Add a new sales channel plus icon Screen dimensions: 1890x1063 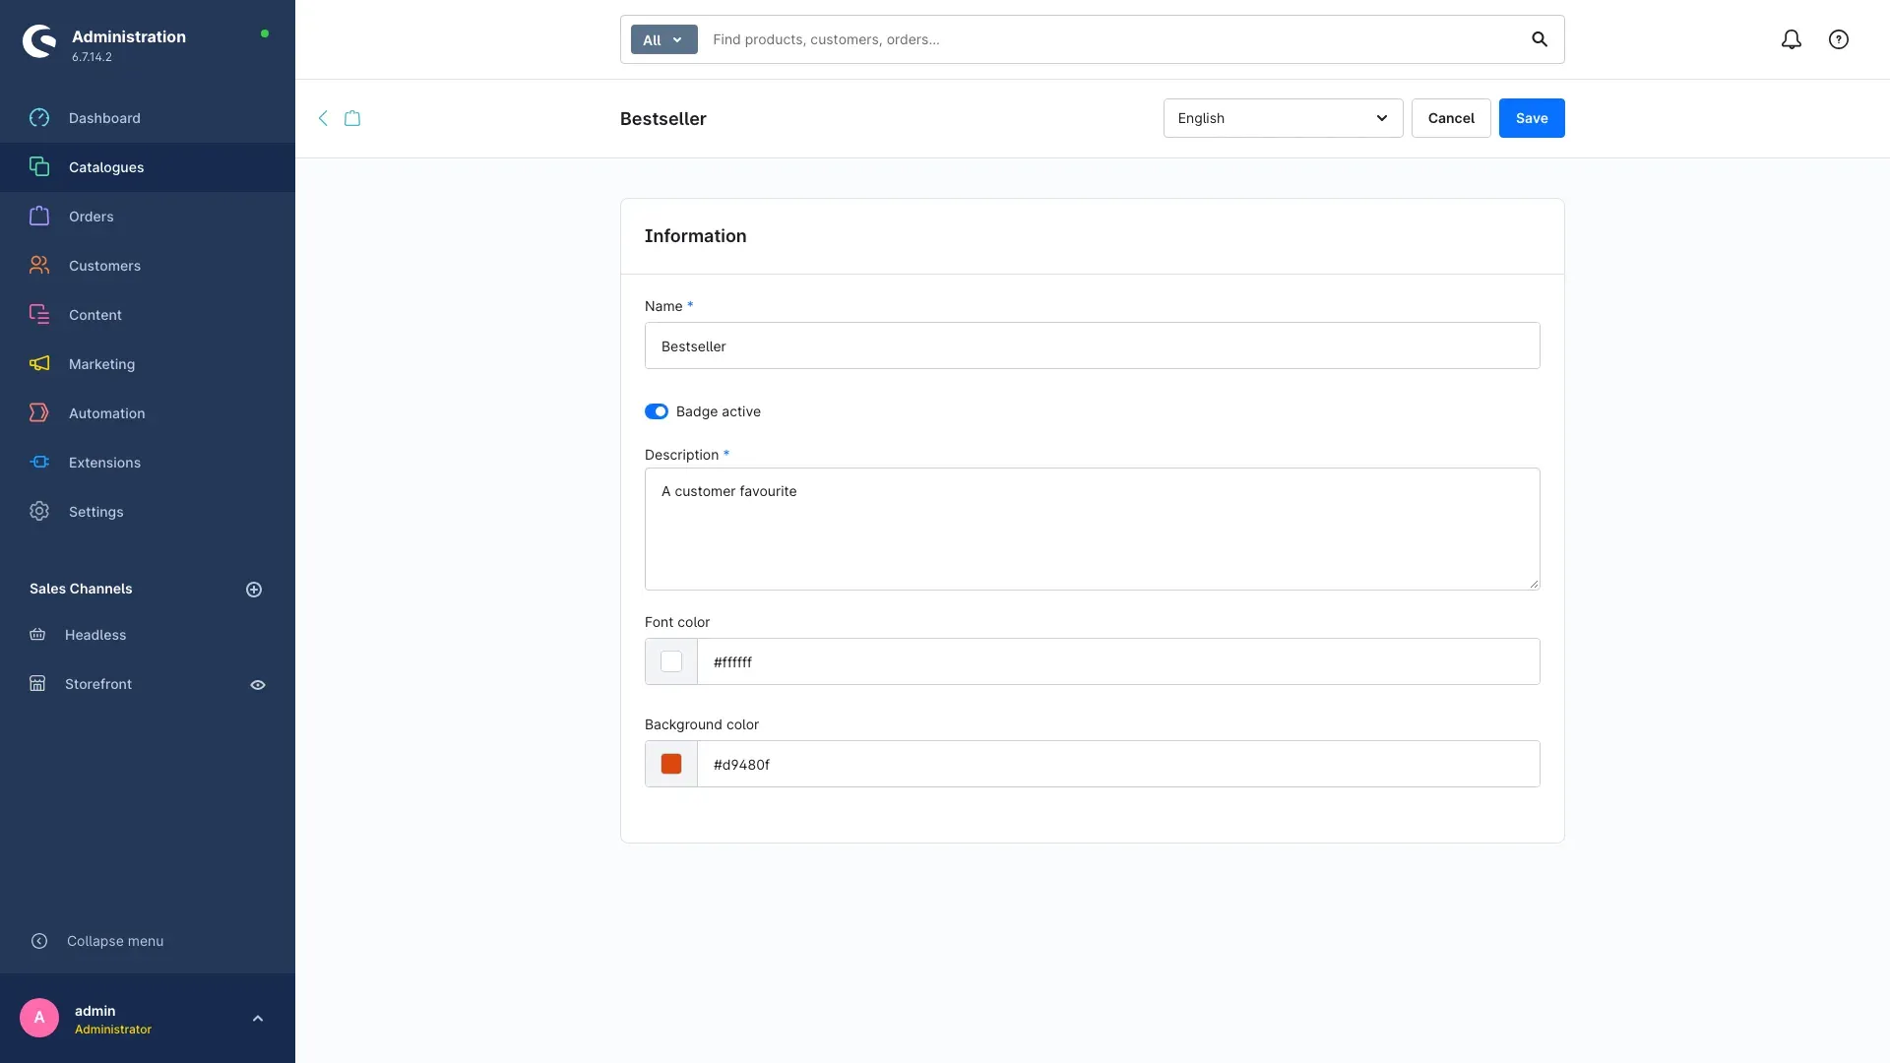click(254, 590)
